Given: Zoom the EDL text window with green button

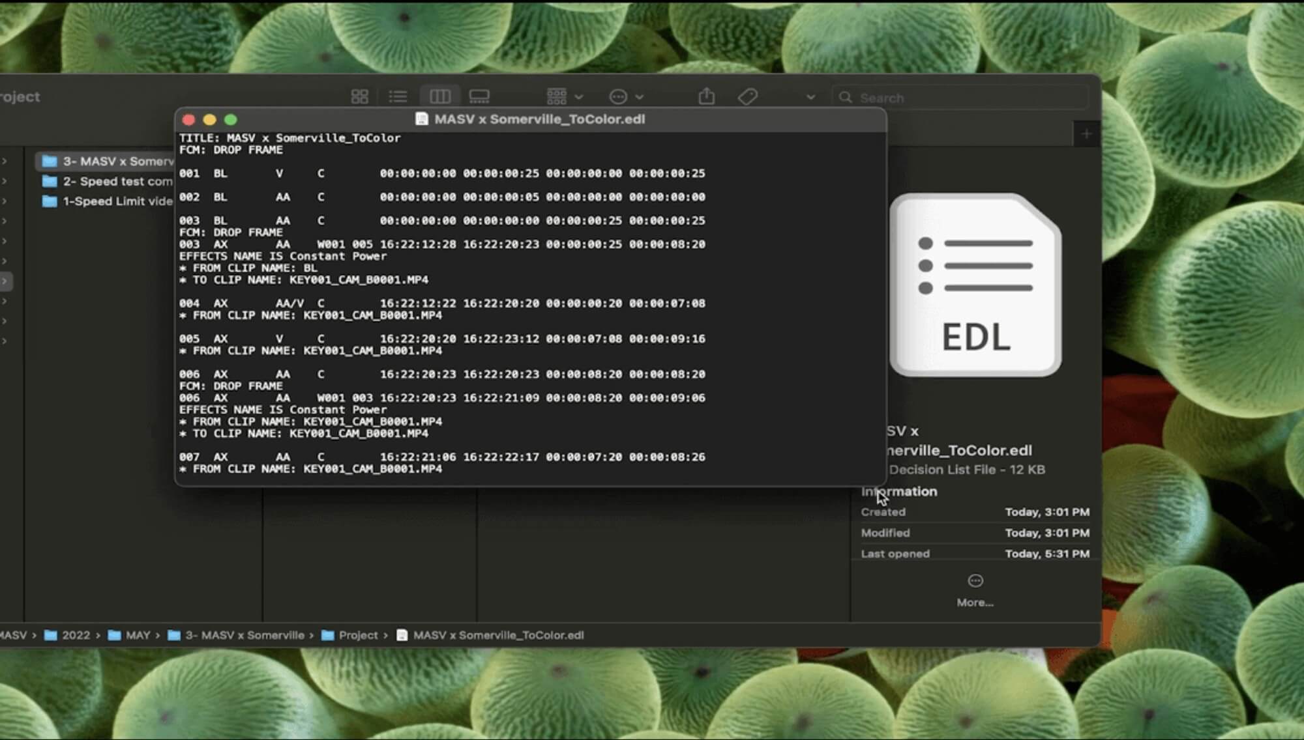Looking at the screenshot, I should click(x=230, y=120).
